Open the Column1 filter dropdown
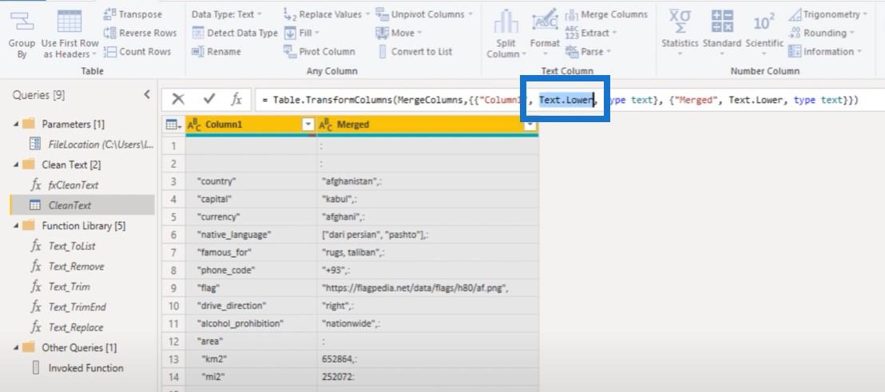The height and width of the screenshot is (392, 885). [309, 125]
